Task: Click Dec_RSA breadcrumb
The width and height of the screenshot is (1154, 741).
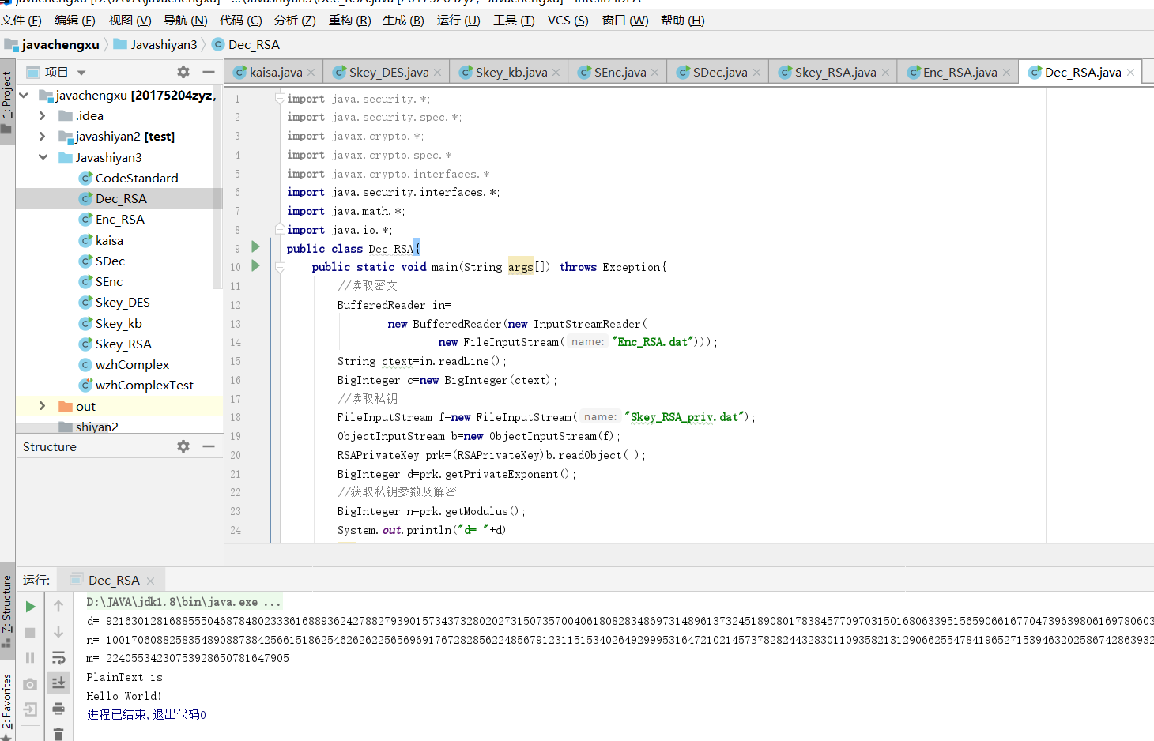Action: (246, 44)
